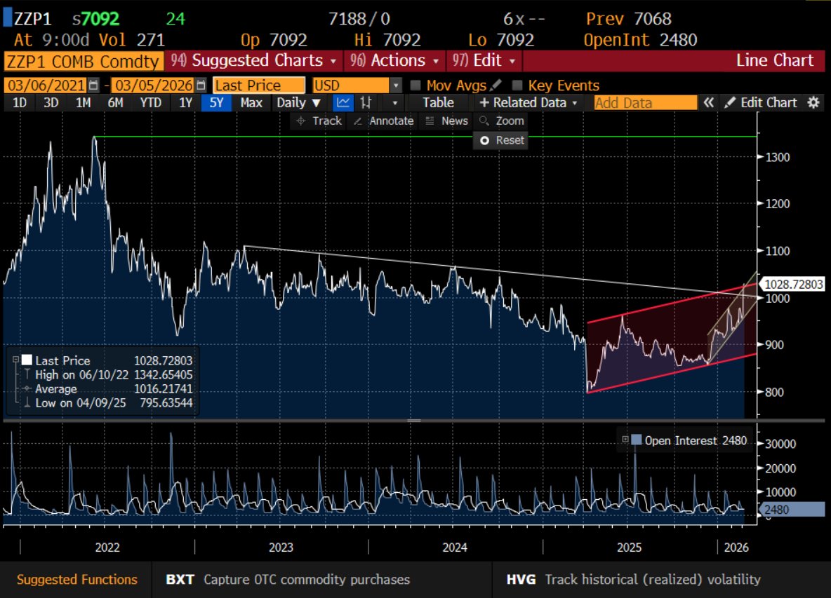Screen dimensions: 831x598
Task: Click the OpenInt 2480 header value
Action: 640,40
